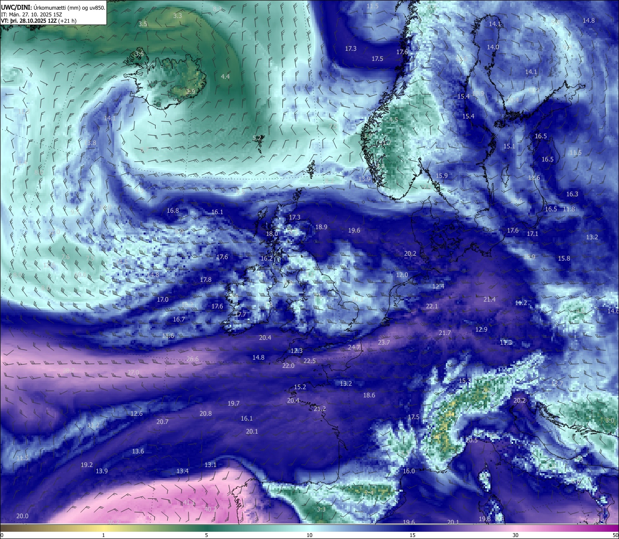Screen dimensions: 619x539
Task: Click the "23.7" value on the map
Action: (383, 342)
